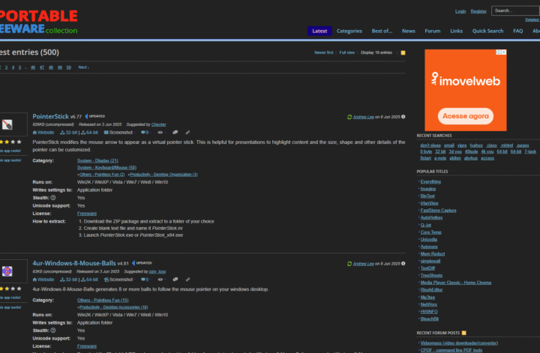Open PointerStick entry title
Viewport: 540px width, 353px height.
click(51, 116)
